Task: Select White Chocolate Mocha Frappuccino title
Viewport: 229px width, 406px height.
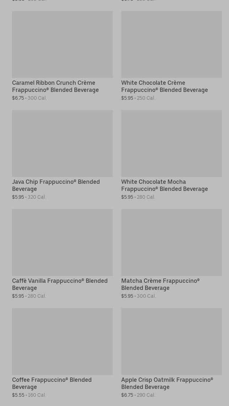Action: click(x=164, y=185)
